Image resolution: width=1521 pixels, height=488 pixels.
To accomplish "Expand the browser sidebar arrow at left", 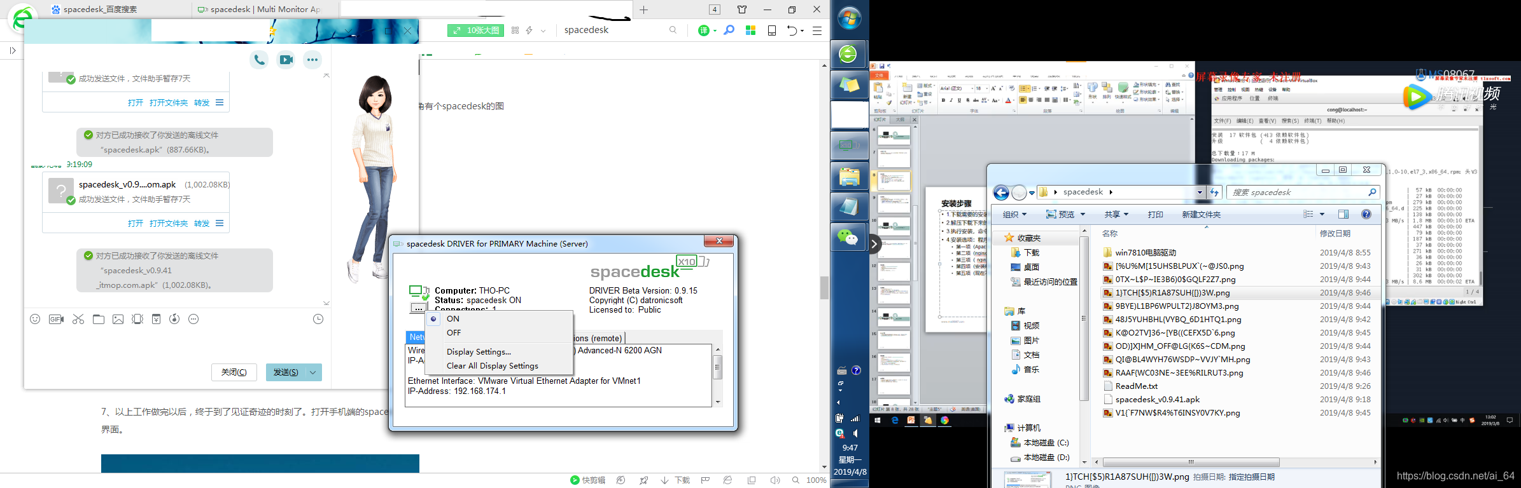I will [13, 50].
